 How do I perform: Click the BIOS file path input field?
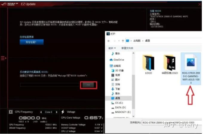click(50, 85)
